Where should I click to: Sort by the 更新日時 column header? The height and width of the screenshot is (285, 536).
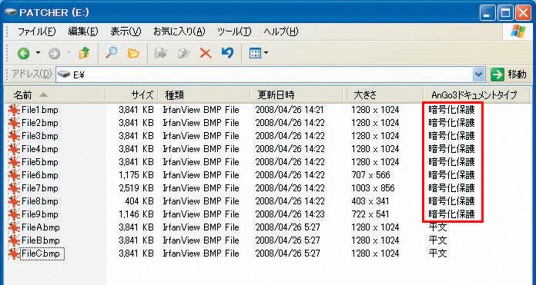pyautogui.click(x=296, y=94)
